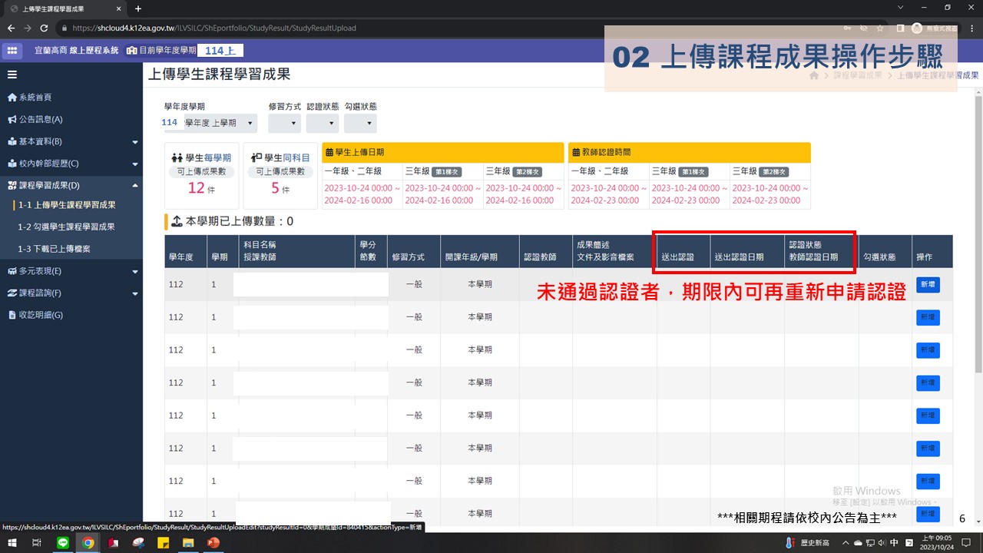Open Chrome's three-dot menu
Image resolution: width=983 pixels, height=553 pixels.
[x=971, y=28]
